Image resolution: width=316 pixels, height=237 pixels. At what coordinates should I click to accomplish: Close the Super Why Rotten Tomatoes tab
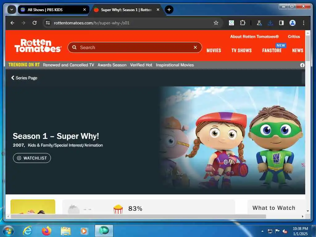pos(158,10)
